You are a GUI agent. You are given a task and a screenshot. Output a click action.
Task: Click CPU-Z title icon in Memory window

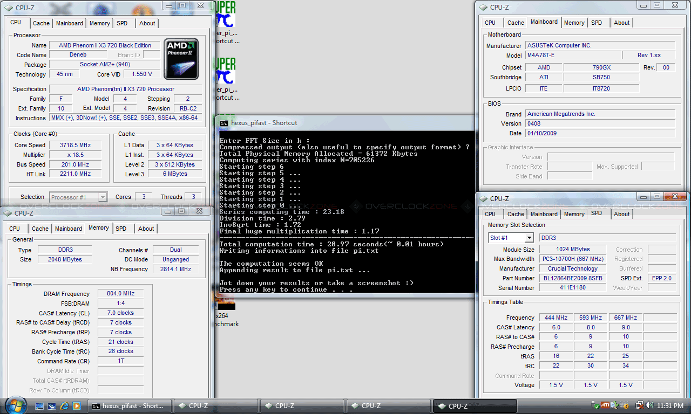8,213
